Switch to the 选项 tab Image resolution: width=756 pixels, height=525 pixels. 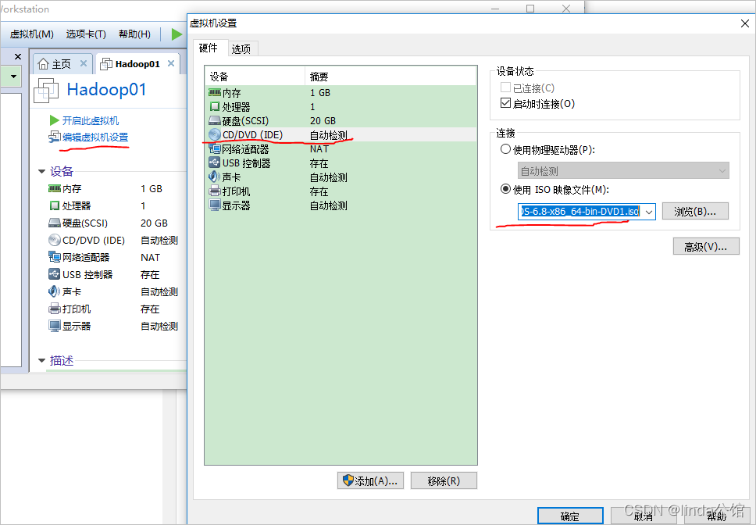tap(242, 47)
